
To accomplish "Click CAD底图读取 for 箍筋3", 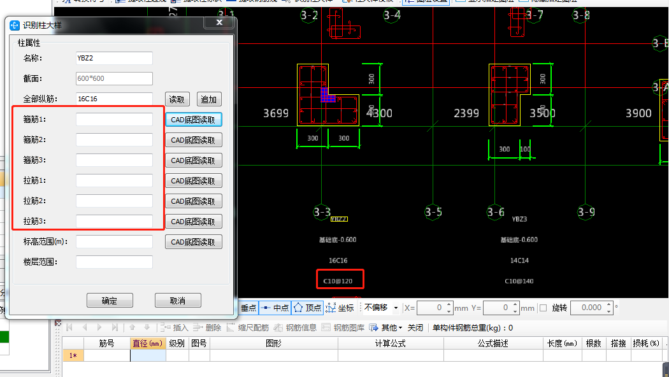I will [x=193, y=160].
